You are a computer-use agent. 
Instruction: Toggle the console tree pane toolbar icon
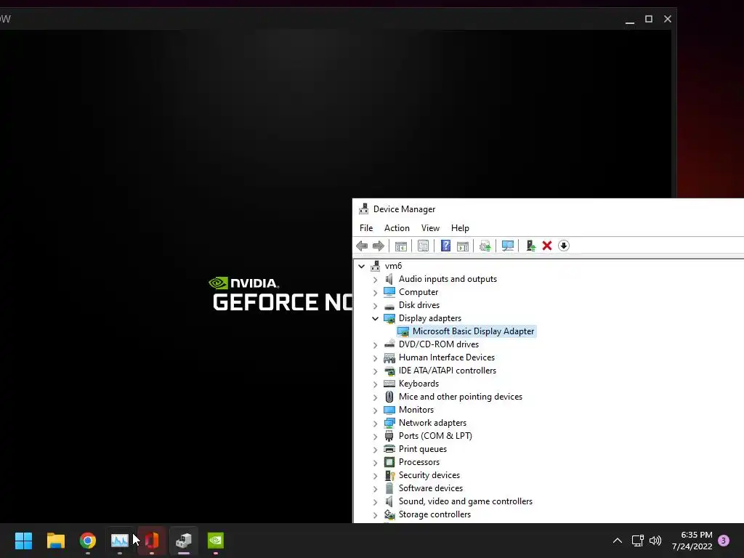pos(401,246)
